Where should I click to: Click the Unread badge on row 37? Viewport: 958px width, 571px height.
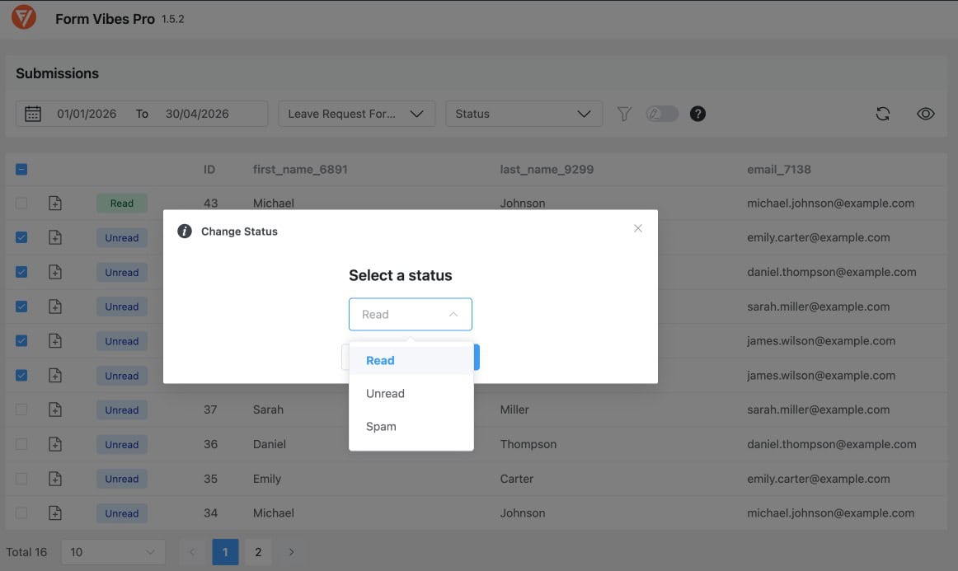(121, 410)
